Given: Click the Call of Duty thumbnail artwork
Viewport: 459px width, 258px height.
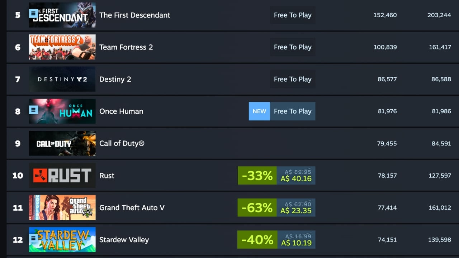Looking at the screenshot, I should (62, 143).
